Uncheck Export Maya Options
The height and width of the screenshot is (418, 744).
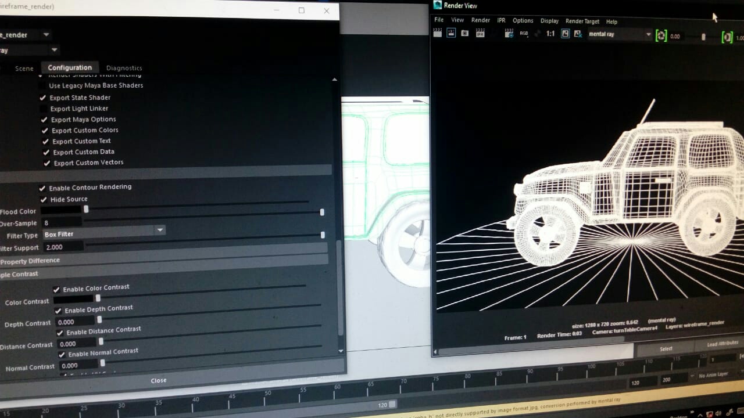[x=45, y=120]
